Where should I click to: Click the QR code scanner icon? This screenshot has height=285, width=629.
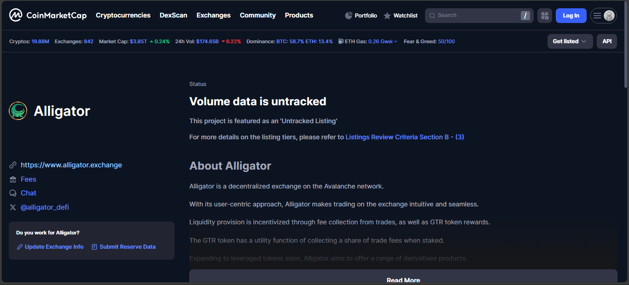(x=545, y=16)
